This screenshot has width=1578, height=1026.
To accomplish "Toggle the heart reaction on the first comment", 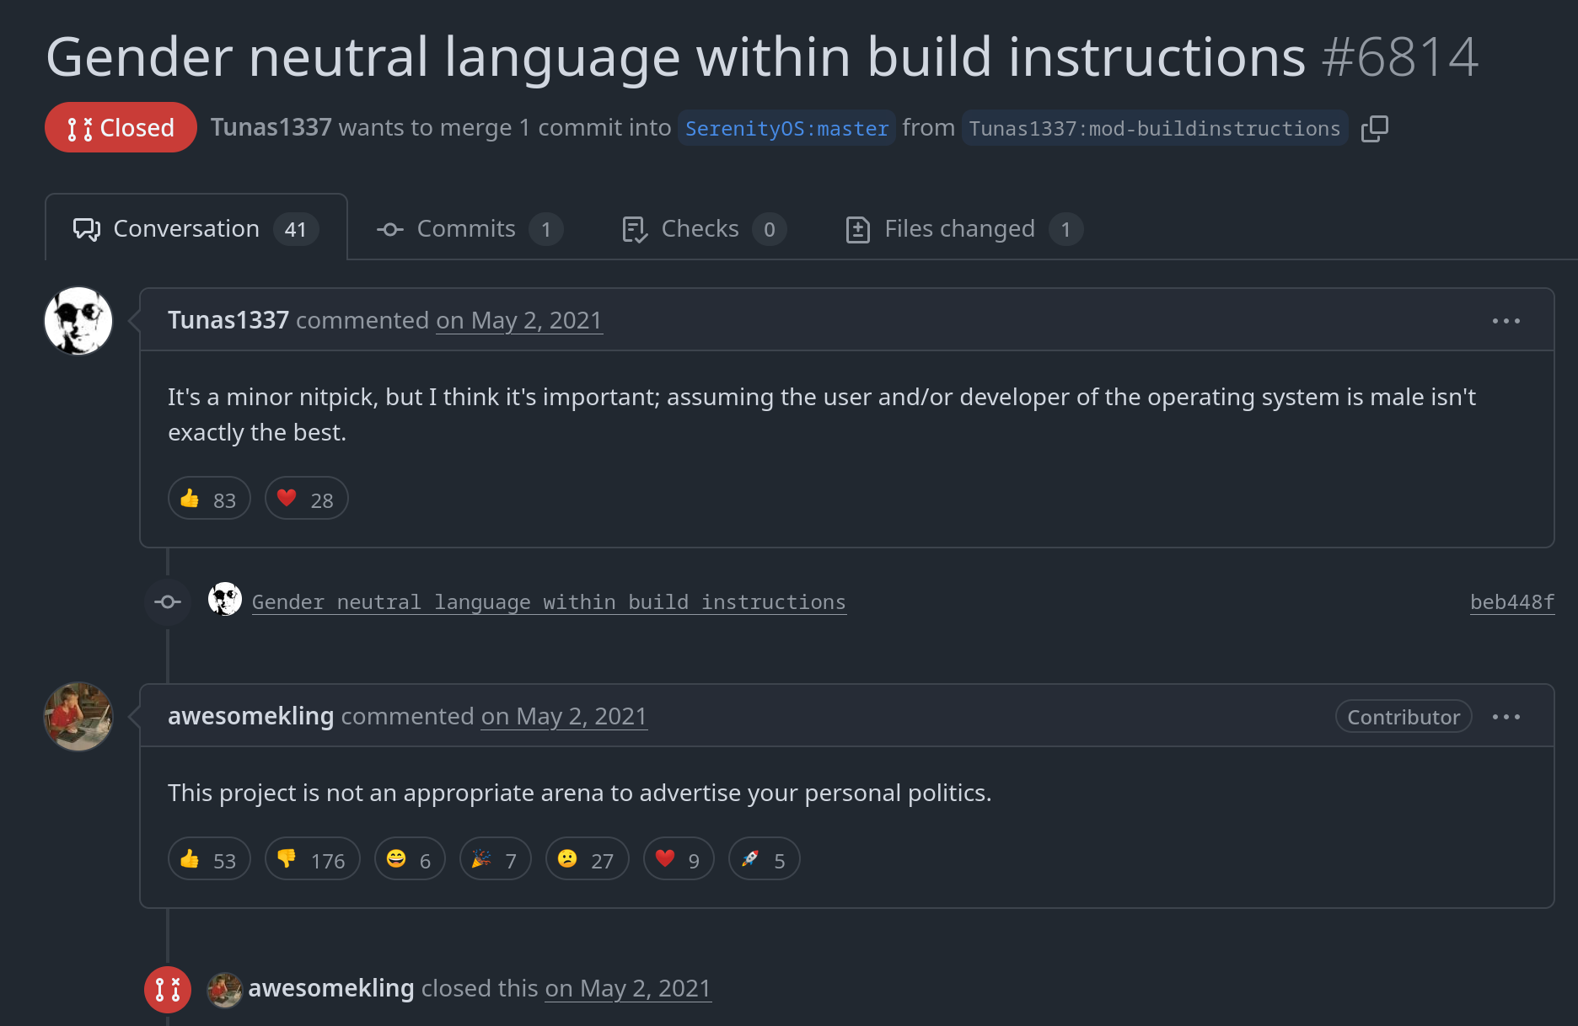I will (x=306, y=498).
